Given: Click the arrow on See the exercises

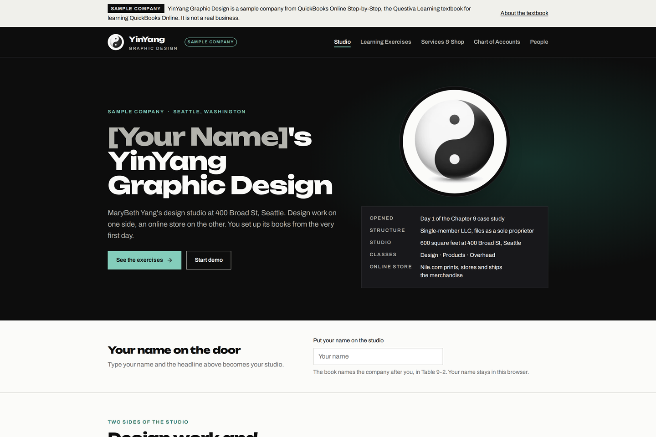Looking at the screenshot, I should click(170, 260).
